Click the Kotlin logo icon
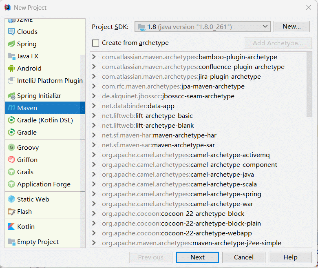Screen dimensions: 318x268 pos(11,227)
